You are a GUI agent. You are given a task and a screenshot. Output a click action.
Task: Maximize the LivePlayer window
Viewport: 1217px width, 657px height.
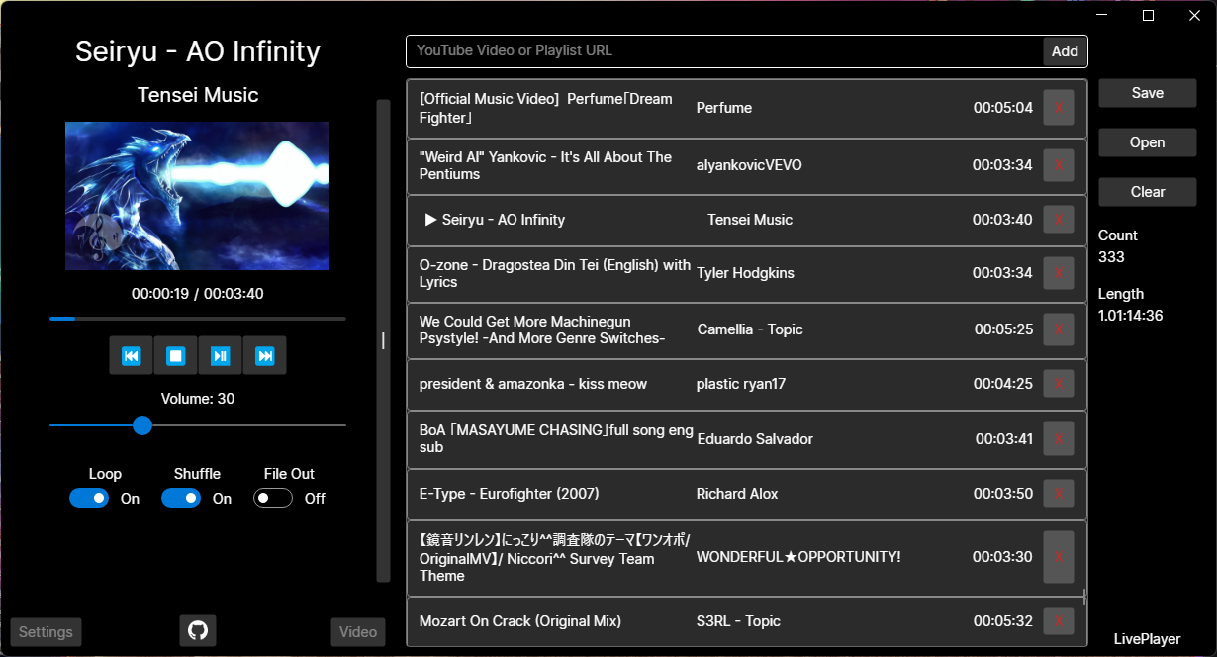tap(1149, 15)
